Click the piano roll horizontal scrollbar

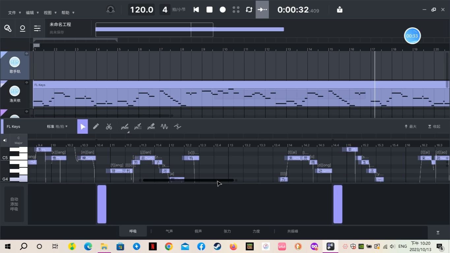tap(188, 180)
